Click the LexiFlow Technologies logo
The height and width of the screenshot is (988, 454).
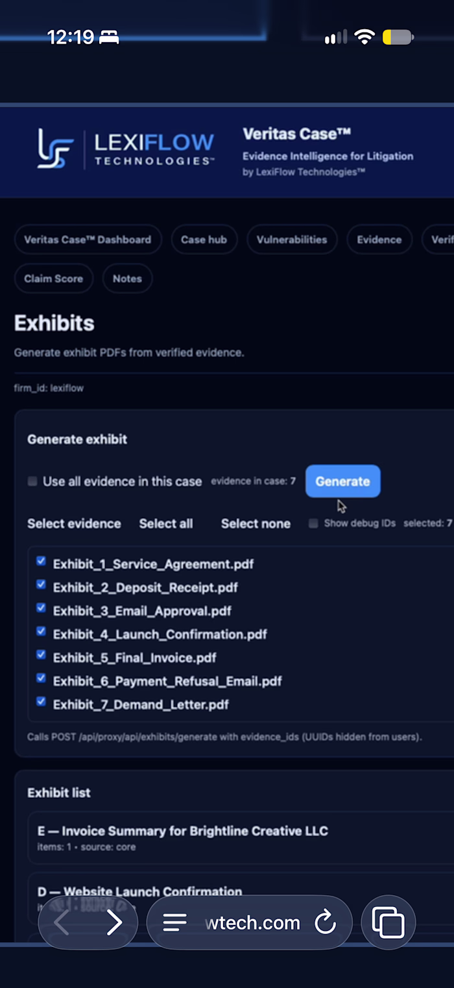[125, 149]
